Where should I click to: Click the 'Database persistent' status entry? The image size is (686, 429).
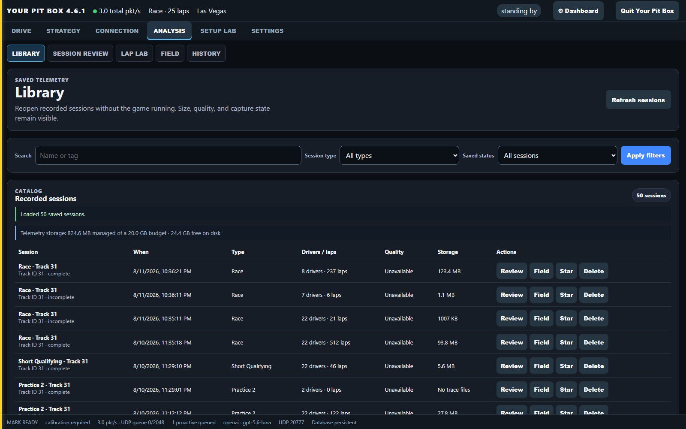pyautogui.click(x=334, y=423)
